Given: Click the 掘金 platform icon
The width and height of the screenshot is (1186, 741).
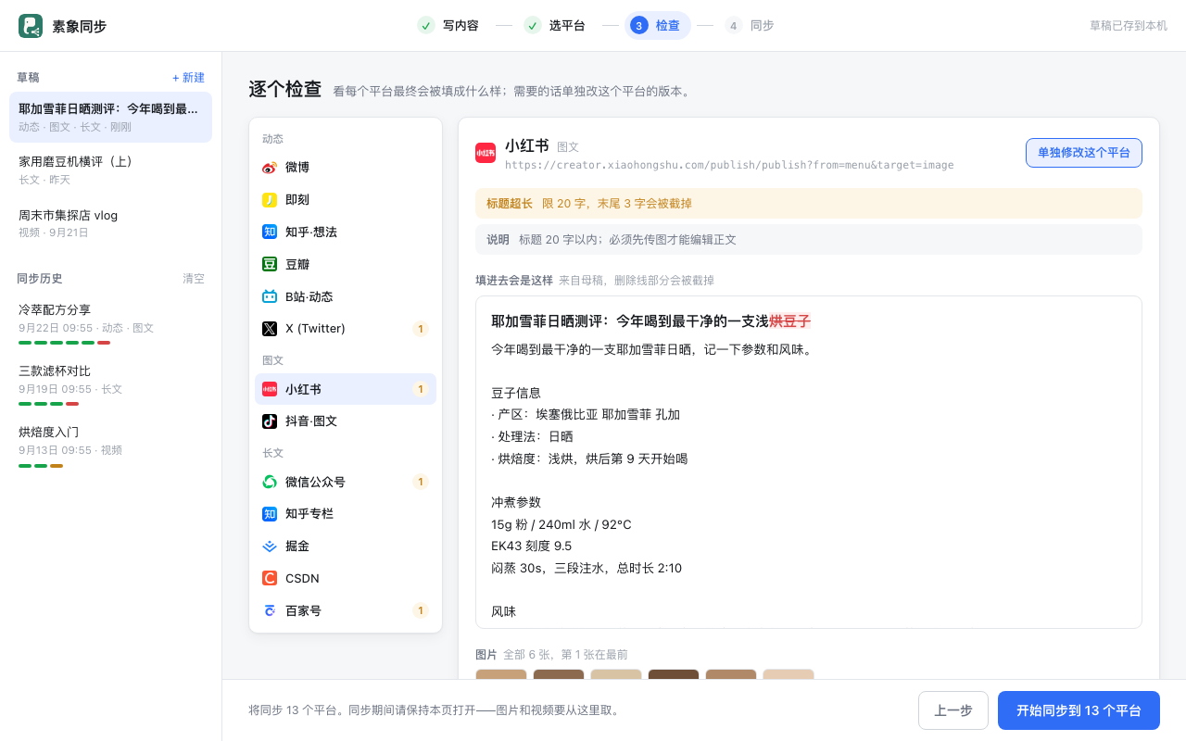Looking at the screenshot, I should [270, 546].
